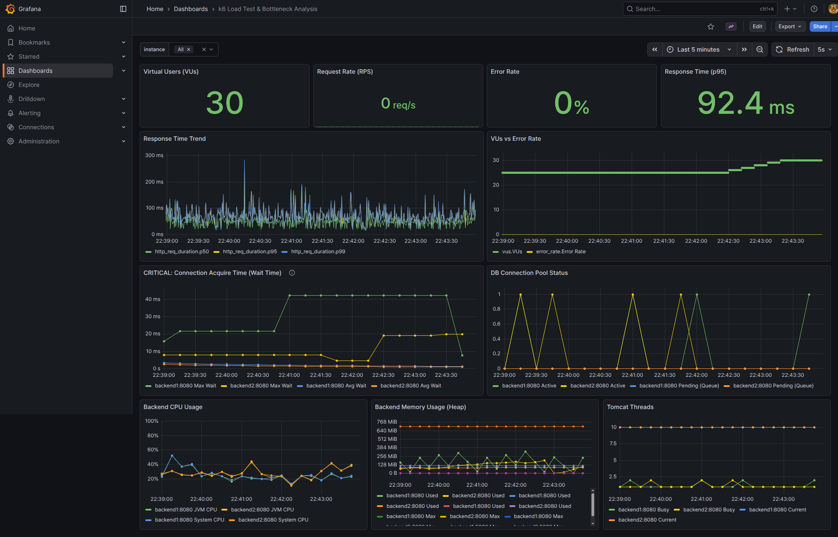
Task: Toggle backend1:8080 Max Wait legend series
Action: 181,386
